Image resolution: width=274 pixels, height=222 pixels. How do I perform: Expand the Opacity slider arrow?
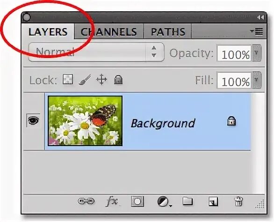pyautogui.click(x=257, y=53)
